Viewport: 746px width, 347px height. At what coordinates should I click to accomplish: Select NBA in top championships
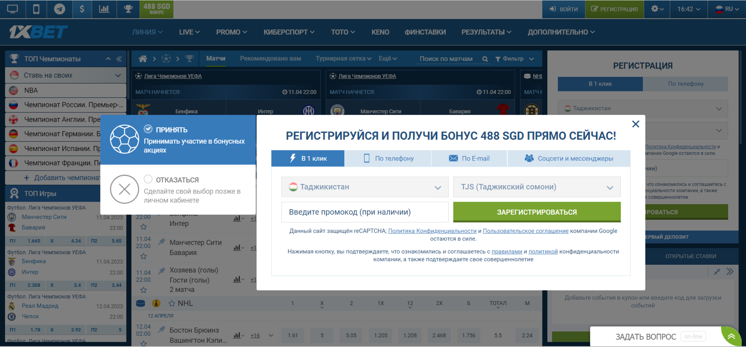[66, 90]
